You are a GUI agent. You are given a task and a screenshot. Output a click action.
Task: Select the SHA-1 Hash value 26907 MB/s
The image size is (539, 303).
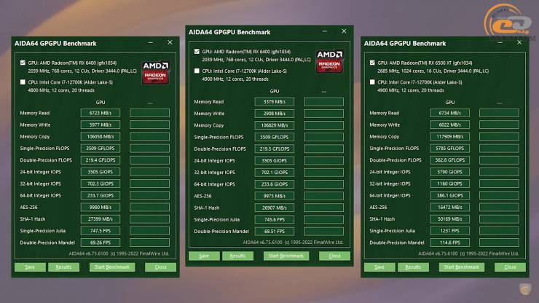click(275, 208)
